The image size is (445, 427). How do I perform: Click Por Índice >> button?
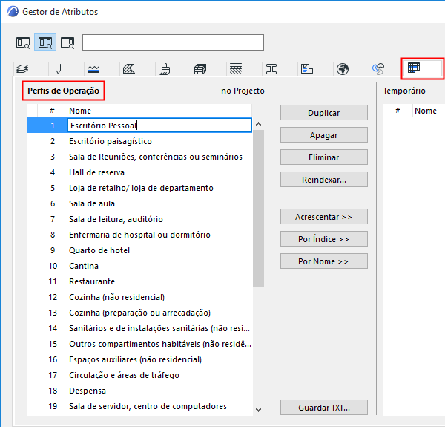[324, 239]
